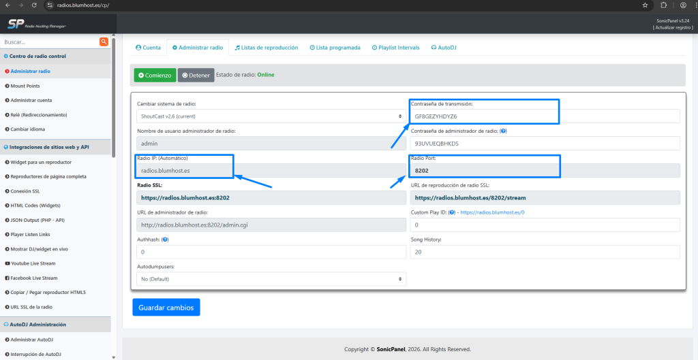This screenshot has width=698, height=360.
Task: Click the orange search icon in sidebar
Action: [x=104, y=42]
